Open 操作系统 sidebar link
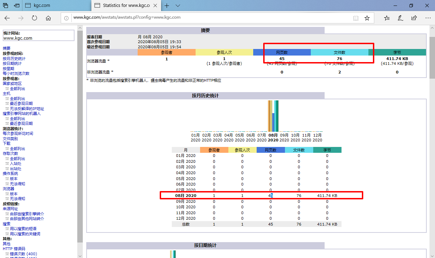435x258 pixels. tap(10, 173)
